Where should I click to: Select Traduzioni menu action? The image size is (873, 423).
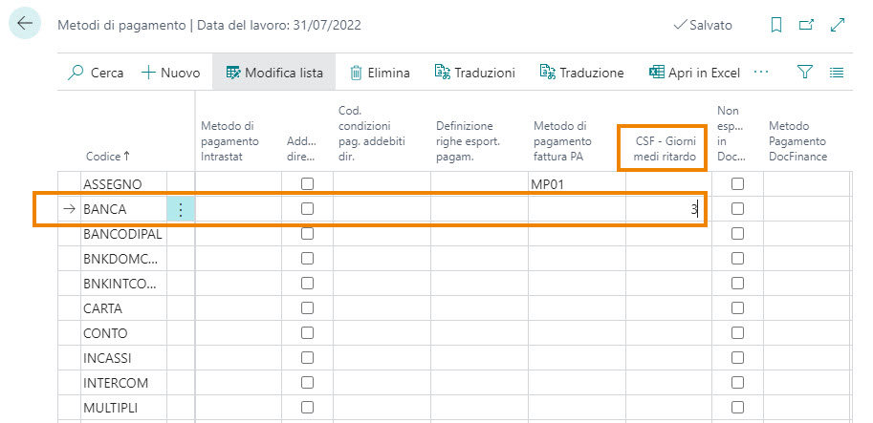coord(474,73)
